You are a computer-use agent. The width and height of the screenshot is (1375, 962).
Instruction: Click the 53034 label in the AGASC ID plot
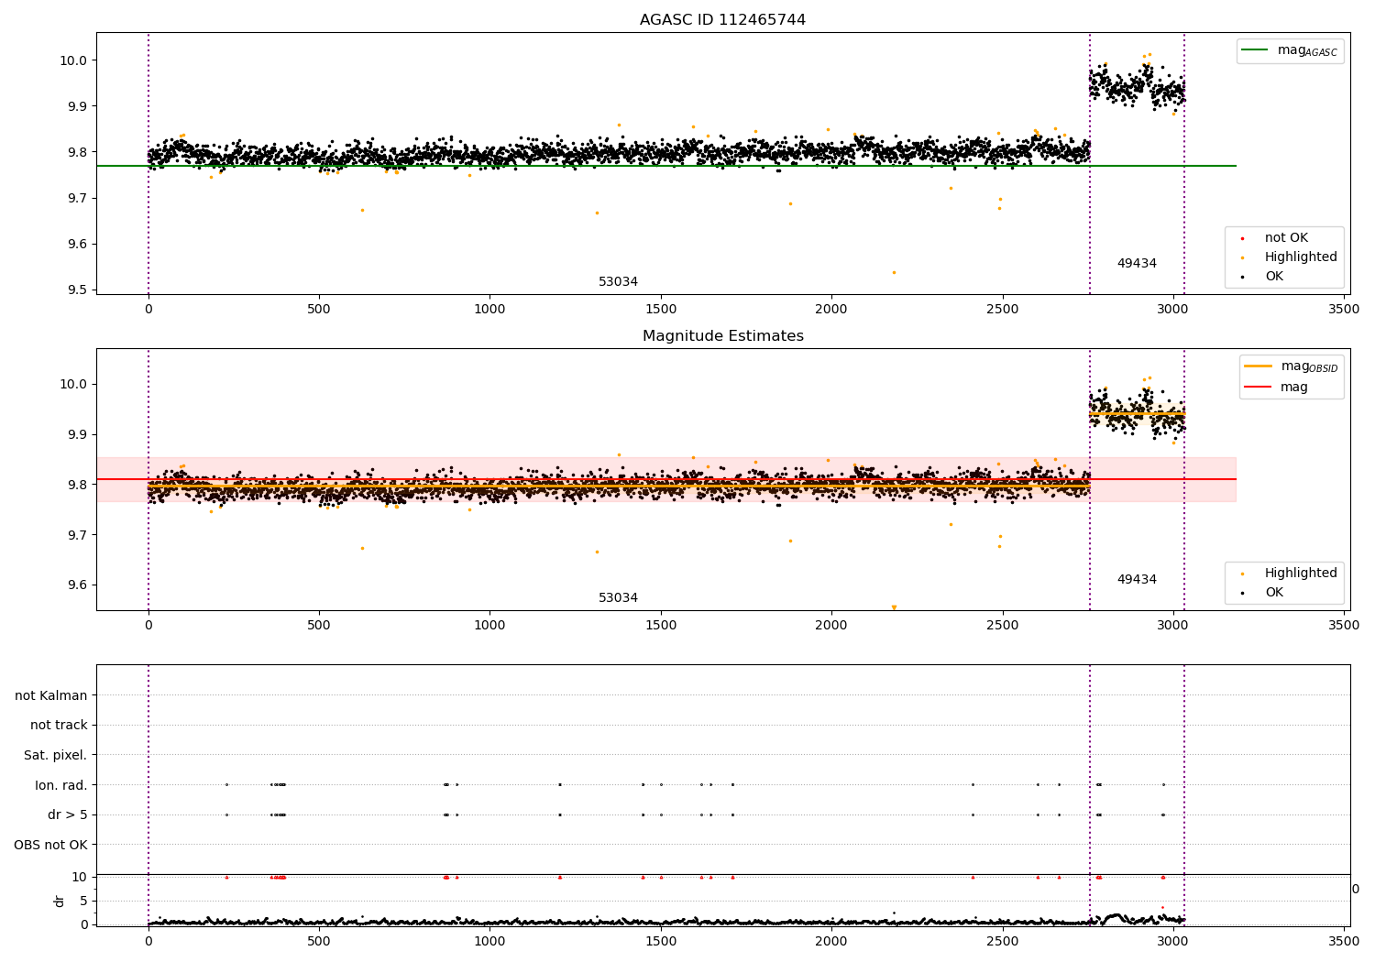618,282
